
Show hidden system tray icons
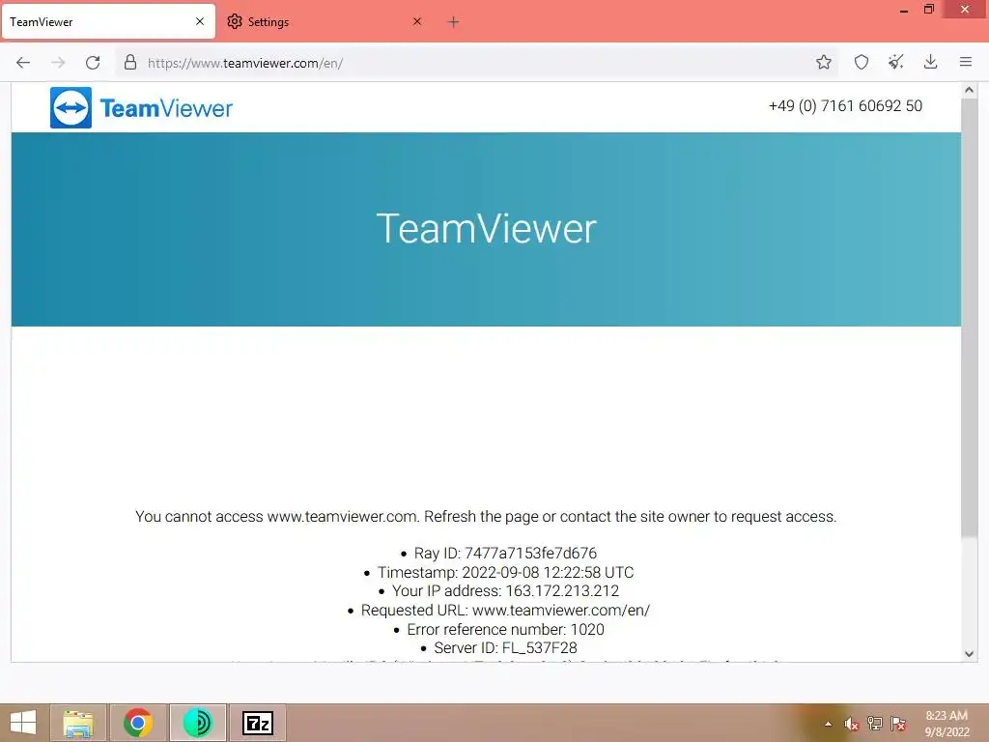pyautogui.click(x=828, y=724)
